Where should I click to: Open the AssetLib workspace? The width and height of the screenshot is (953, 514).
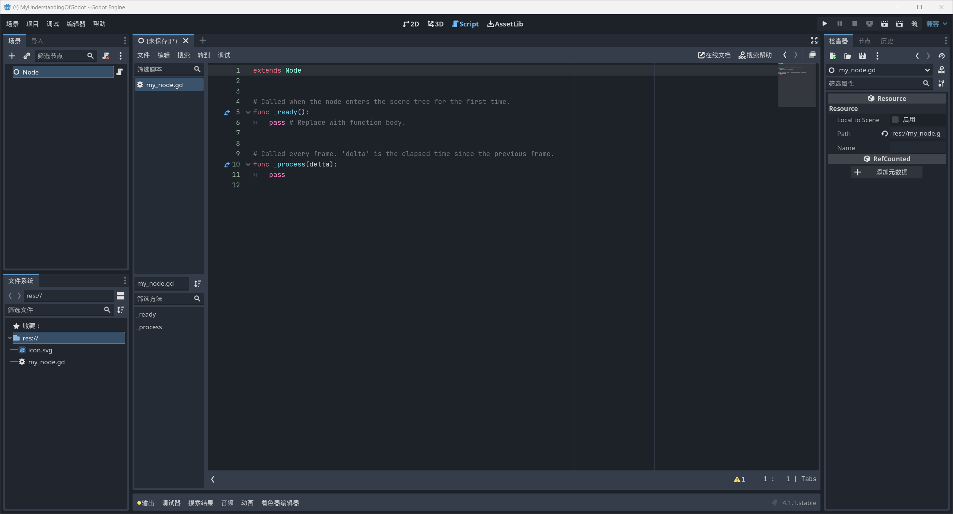[505, 24]
